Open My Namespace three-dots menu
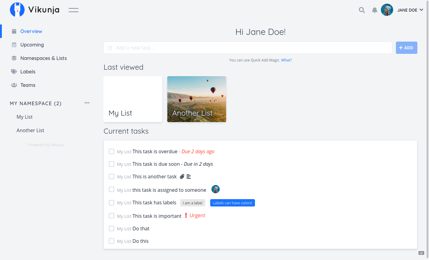Image resolution: width=429 pixels, height=260 pixels. click(87, 103)
